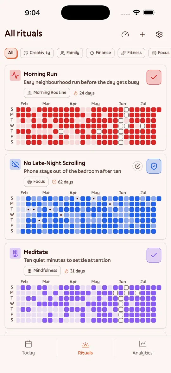Toggle the shield check for No Late-Night Scrolling
The width and height of the screenshot is (171, 373).
pos(154,166)
